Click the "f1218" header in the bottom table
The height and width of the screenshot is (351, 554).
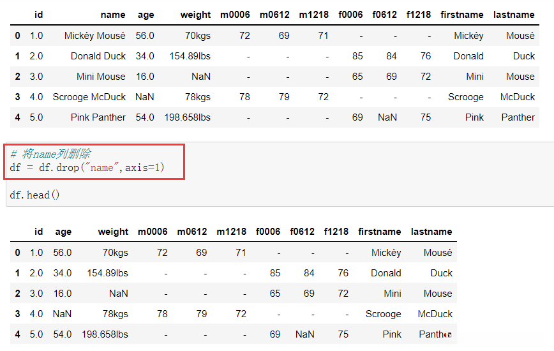point(336,232)
